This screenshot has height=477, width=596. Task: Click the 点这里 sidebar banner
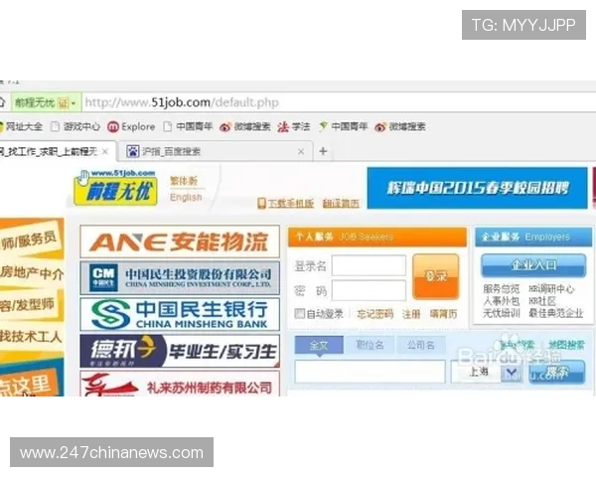click(x=29, y=384)
